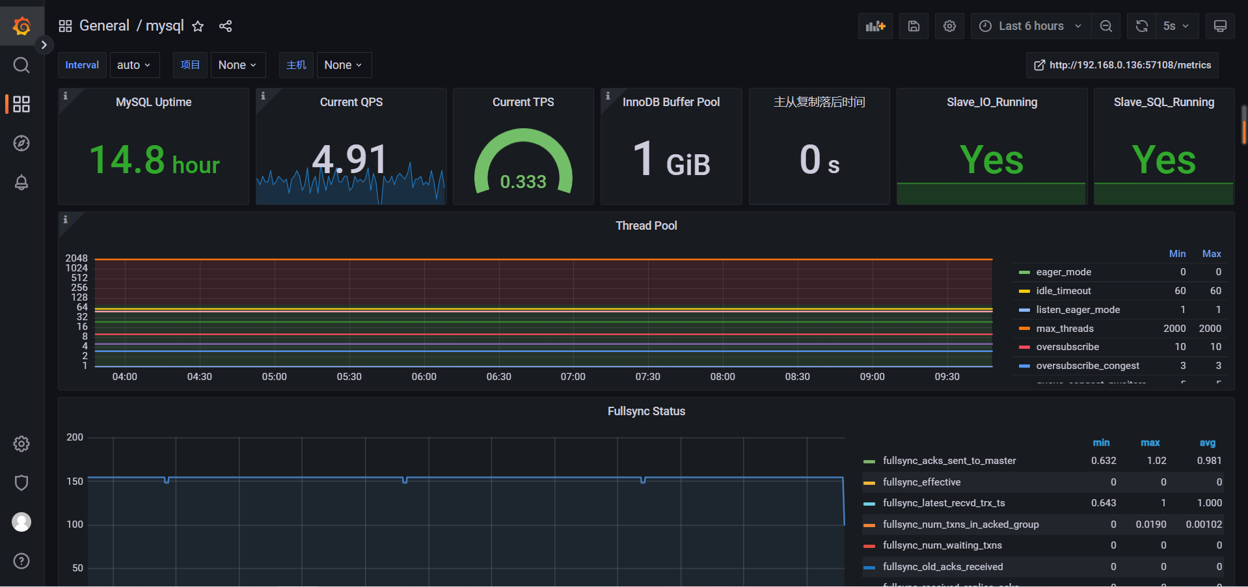Viewport: 1248px width, 587px height.
Task: Open user profile avatar
Action: click(x=21, y=522)
